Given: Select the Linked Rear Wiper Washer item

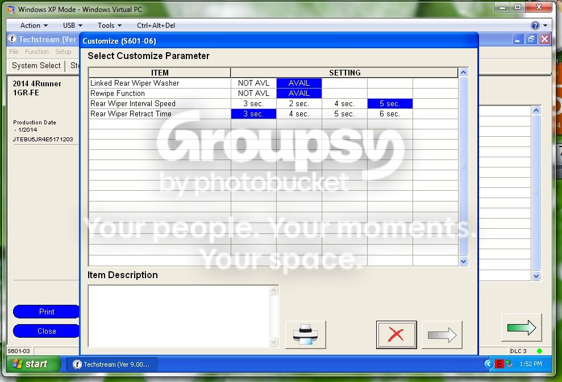Looking at the screenshot, I should pos(160,83).
